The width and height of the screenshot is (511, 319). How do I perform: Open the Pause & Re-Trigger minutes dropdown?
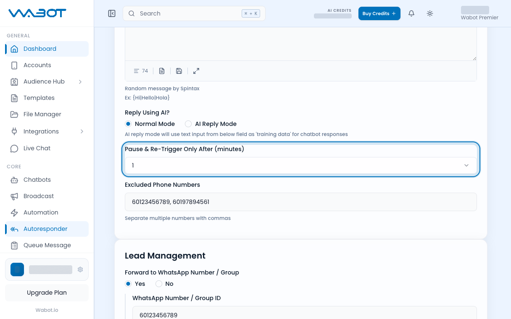click(x=301, y=165)
